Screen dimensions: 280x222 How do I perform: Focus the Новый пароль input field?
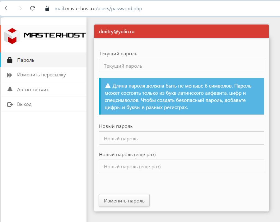coord(181,138)
